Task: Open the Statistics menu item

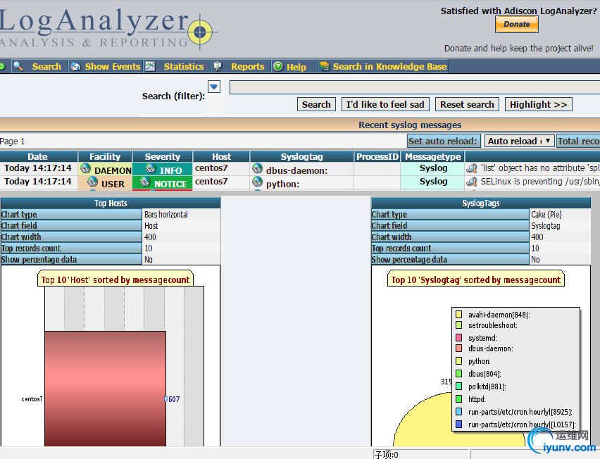Action: pos(184,67)
